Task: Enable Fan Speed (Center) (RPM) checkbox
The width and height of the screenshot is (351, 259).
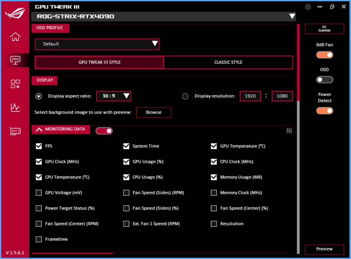Action: [x=39, y=224]
